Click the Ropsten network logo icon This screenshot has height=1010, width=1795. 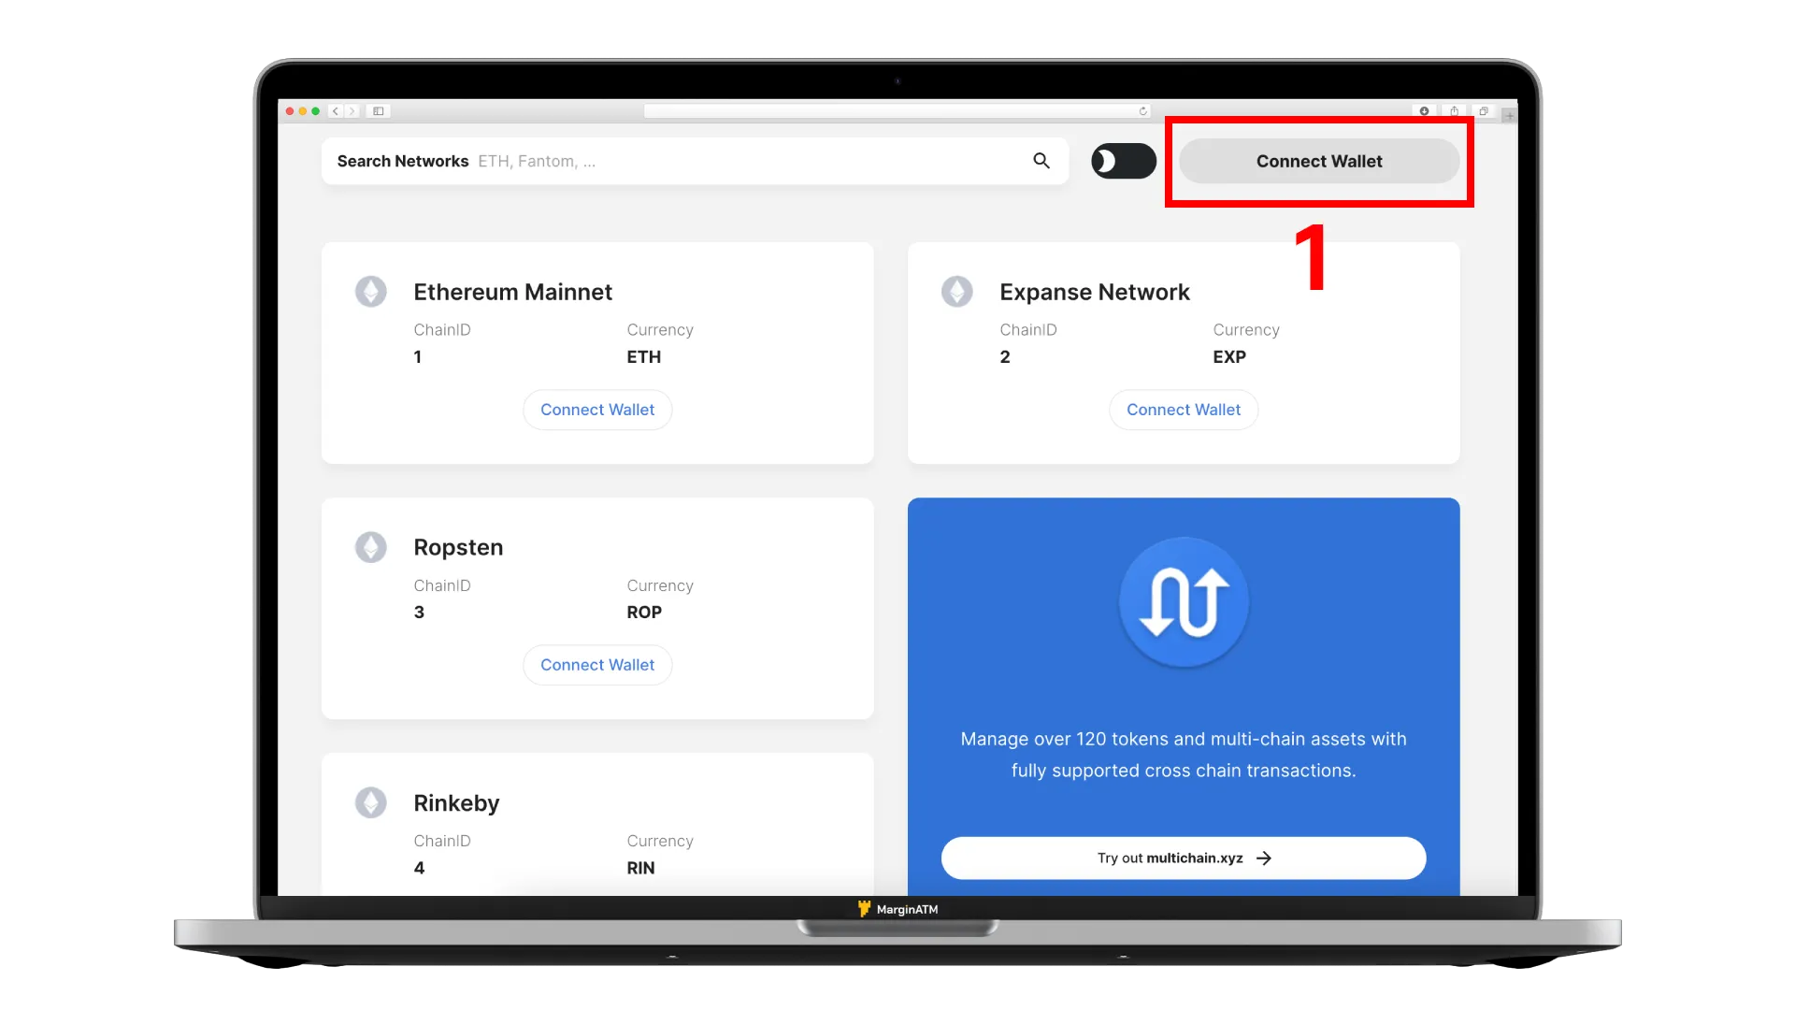click(371, 546)
